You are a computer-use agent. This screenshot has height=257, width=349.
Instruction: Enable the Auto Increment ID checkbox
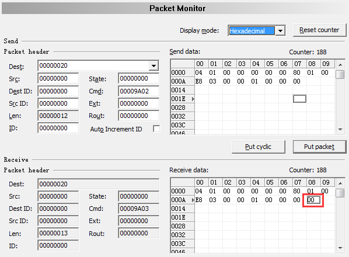coord(156,128)
